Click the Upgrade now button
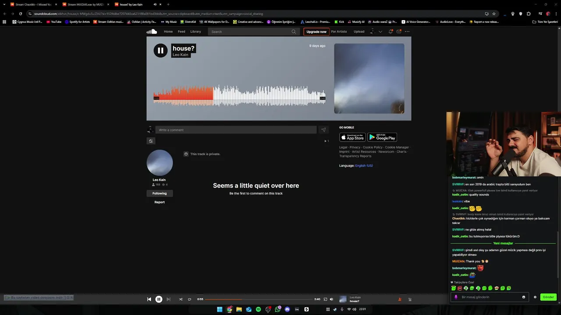The width and height of the screenshot is (561, 315). coord(316,31)
